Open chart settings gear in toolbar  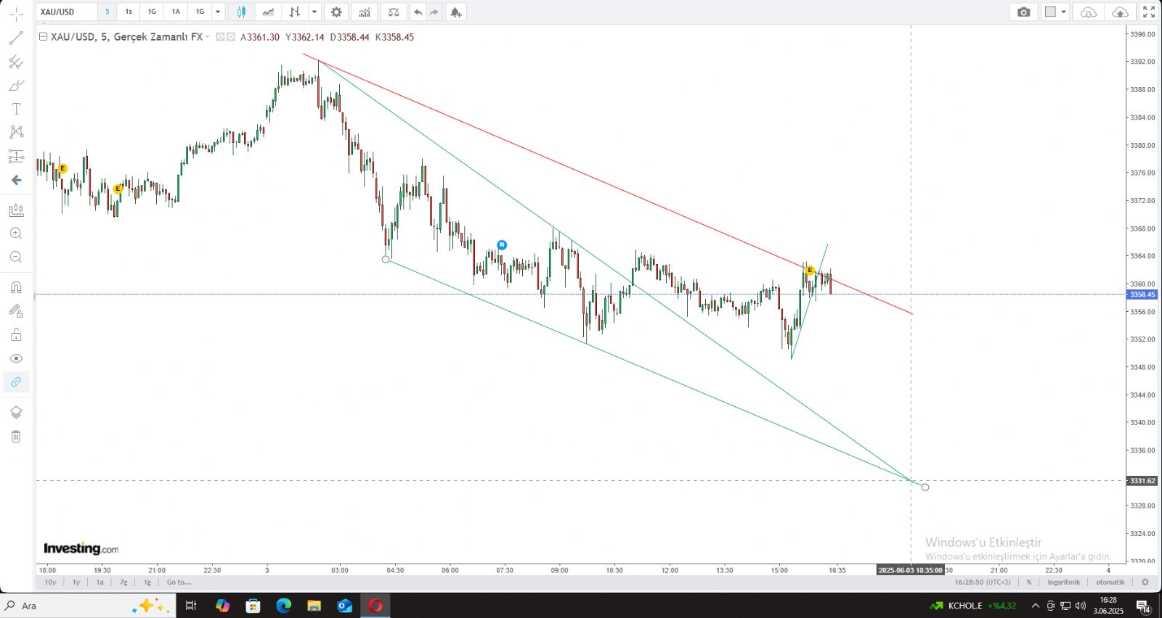[336, 12]
